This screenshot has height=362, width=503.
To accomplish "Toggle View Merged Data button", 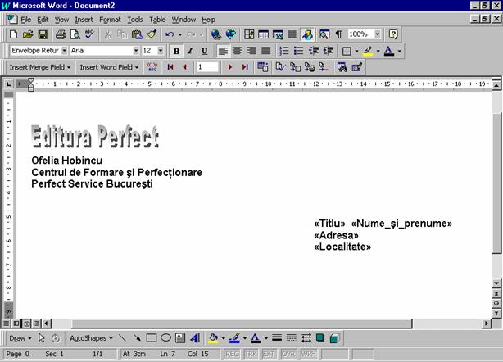I will coord(152,67).
